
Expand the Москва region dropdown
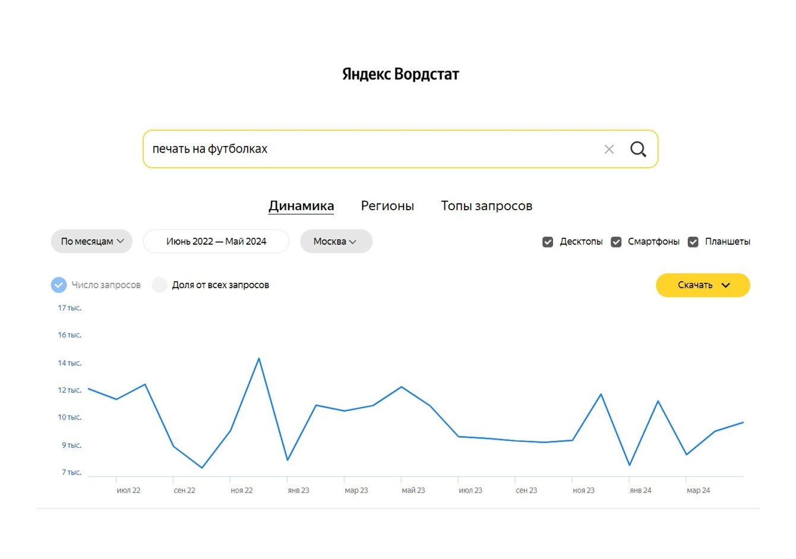pos(336,241)
